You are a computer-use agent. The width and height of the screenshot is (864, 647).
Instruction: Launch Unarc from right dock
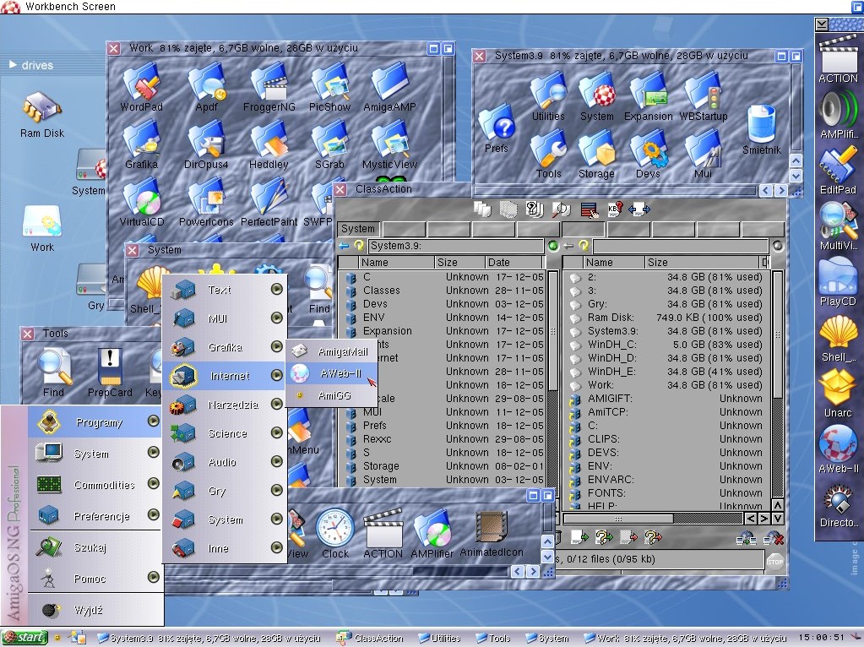pyautogui.click(x=838, y=394)
